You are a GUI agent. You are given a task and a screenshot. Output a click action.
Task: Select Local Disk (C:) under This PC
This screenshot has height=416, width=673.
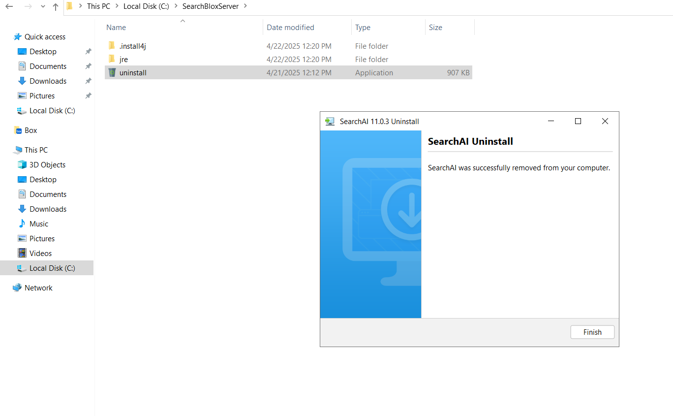[52, 268]
